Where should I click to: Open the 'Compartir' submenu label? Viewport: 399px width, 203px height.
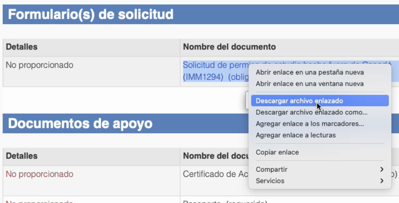coord(271,169)
